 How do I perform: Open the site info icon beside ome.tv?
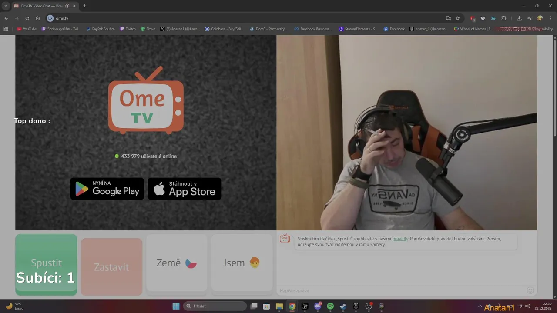pyautogui.click(x=50, y=18)
